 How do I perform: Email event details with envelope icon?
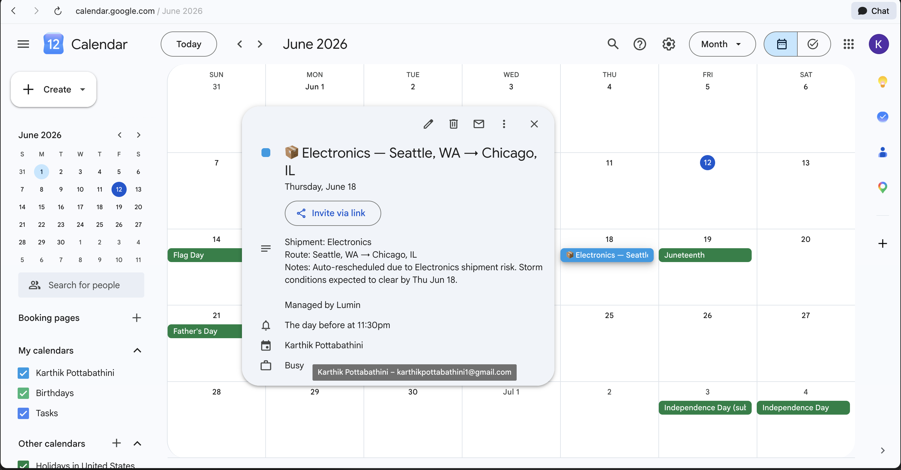(479, 124)
